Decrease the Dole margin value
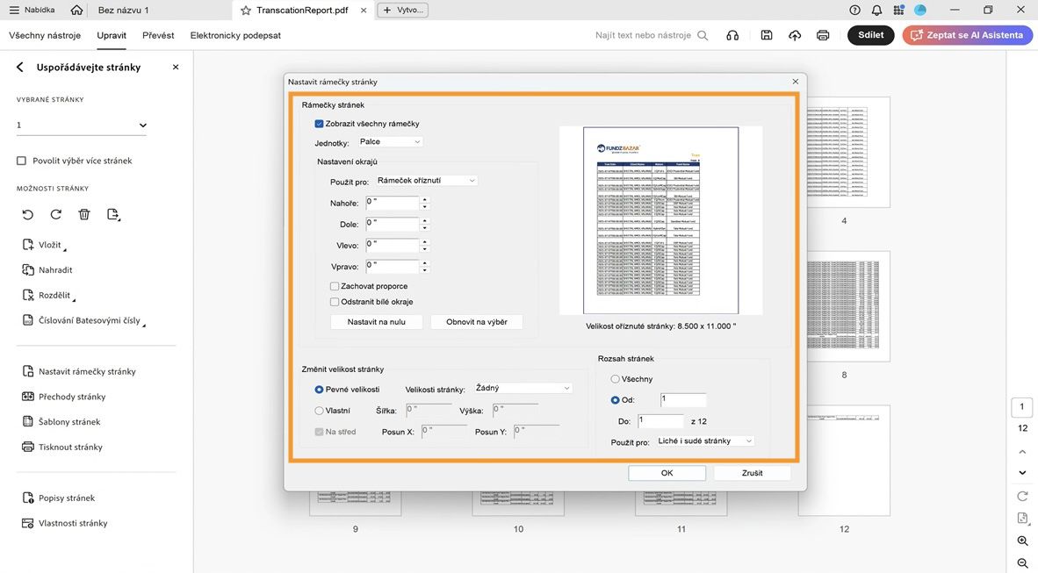 pyautogui.click(x=425, y=228)
